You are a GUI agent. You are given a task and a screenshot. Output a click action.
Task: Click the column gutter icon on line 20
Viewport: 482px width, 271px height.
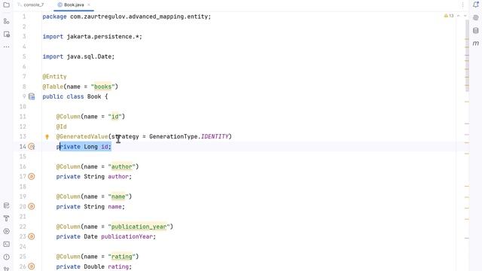[32, 206]
